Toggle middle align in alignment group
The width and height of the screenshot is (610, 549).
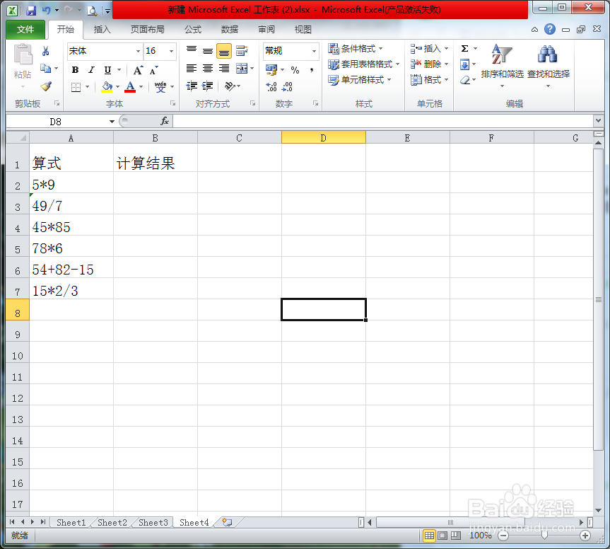pyautogui.click(x=208, y=51)
